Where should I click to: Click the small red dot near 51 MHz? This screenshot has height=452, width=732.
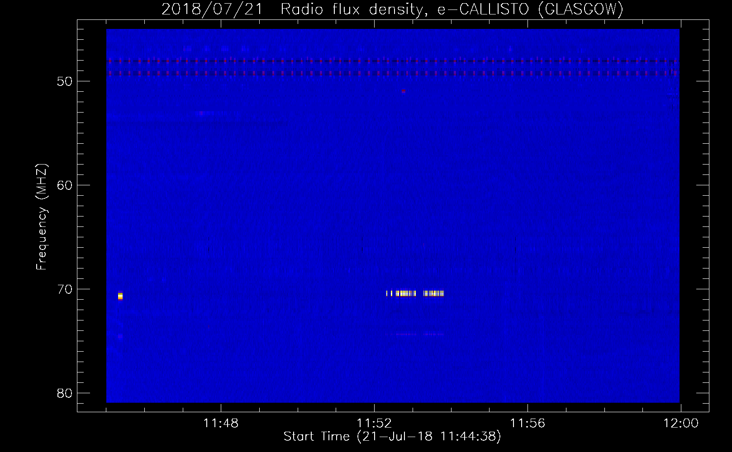click(x=403, y=91)
